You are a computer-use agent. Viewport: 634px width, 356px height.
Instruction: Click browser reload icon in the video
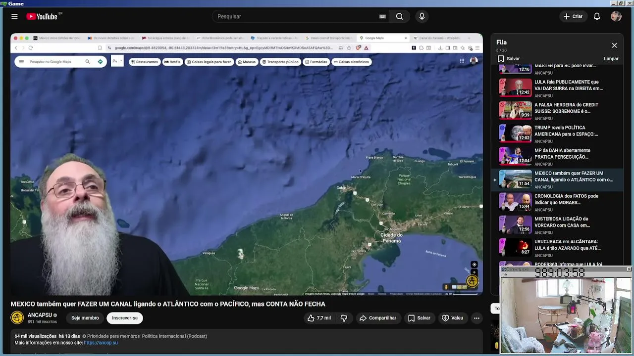click(x=31, y=48)
